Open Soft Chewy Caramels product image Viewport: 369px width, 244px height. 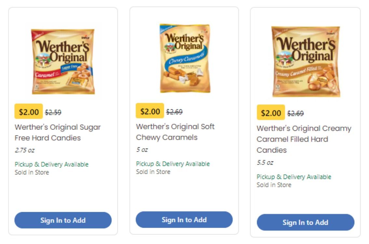click(184, 59)
